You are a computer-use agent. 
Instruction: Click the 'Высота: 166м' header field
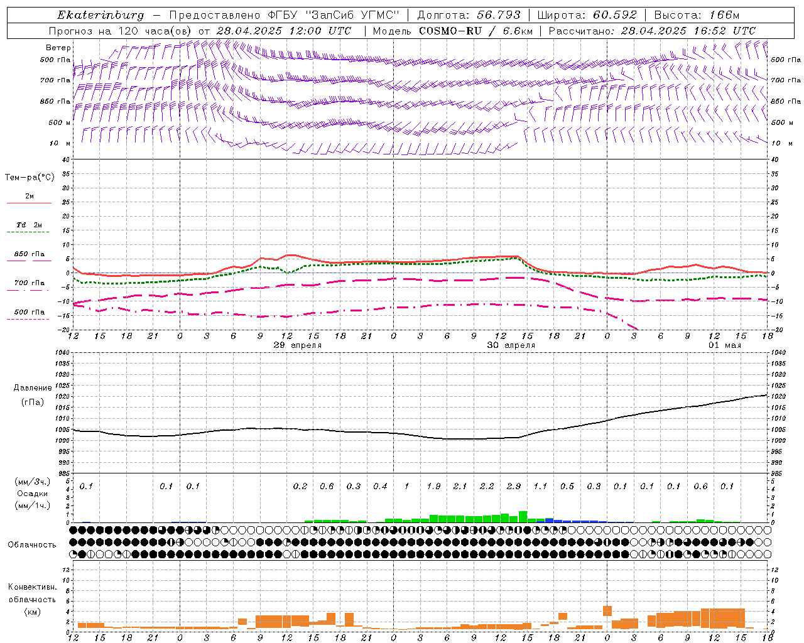click(697, 15)
